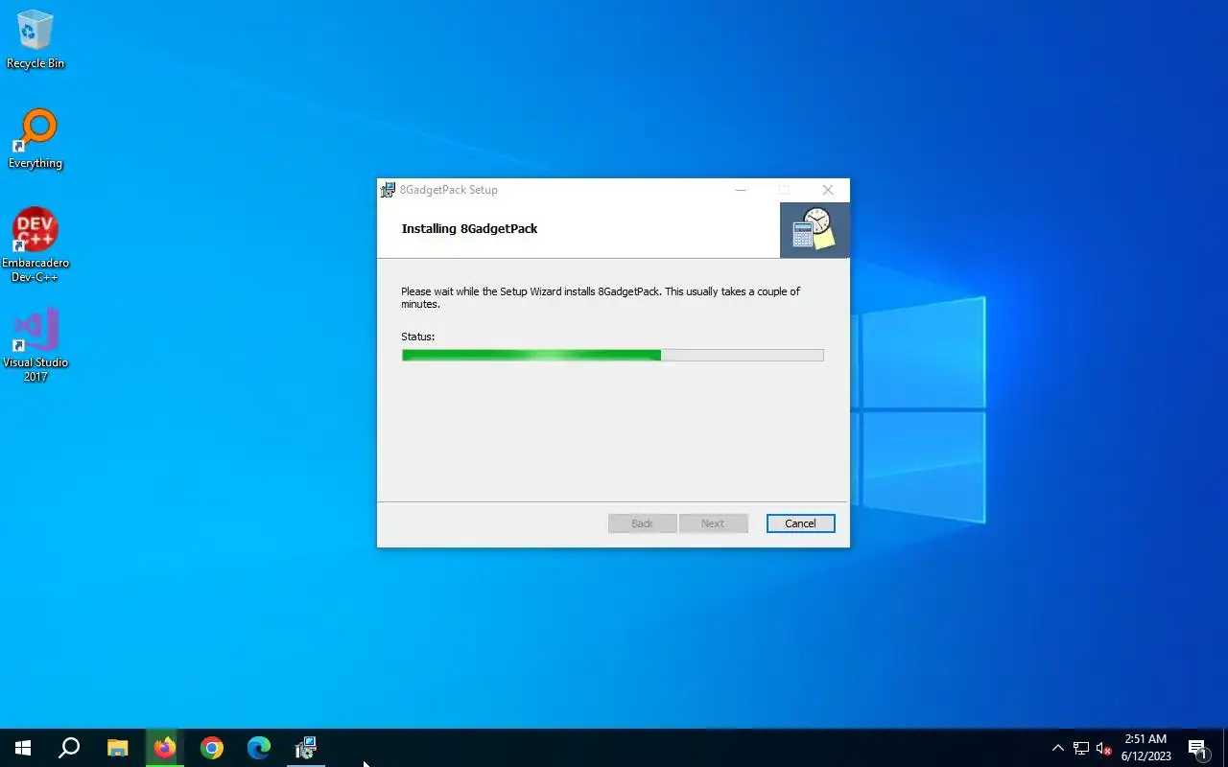The height and width of the screenshot is (767, 1228).
Task: Show hidden system tray icons
Action: (1058, 748)
